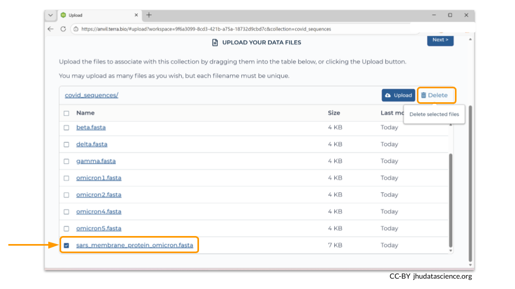Screen dimensions: 515x289
Task: Click the Delete selected files tooltip
Action: tap(434, 115)
